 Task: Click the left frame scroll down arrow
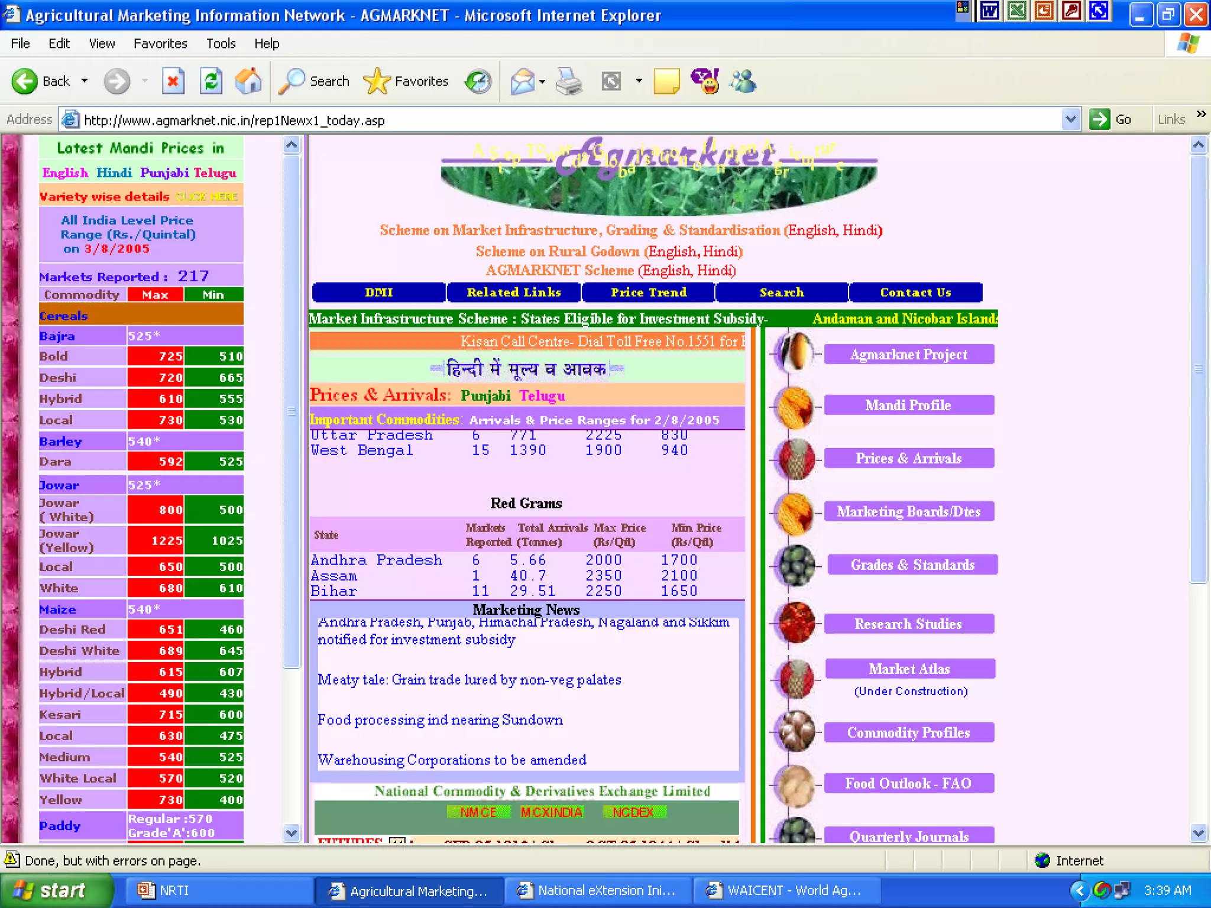tap(292, 833)
